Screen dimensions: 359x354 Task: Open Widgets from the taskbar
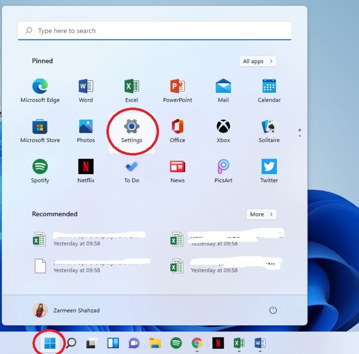click(x=113, y=343)
